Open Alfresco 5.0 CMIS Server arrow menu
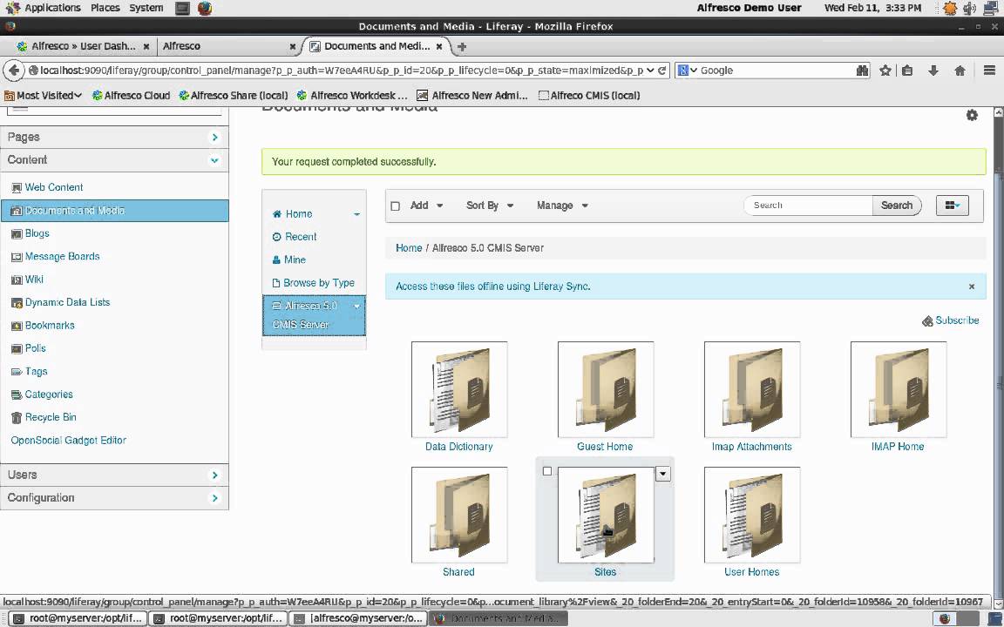 click(356, 307)
